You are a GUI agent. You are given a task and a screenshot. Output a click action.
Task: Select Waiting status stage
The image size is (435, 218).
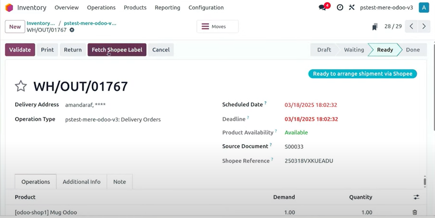pos(354,50)
